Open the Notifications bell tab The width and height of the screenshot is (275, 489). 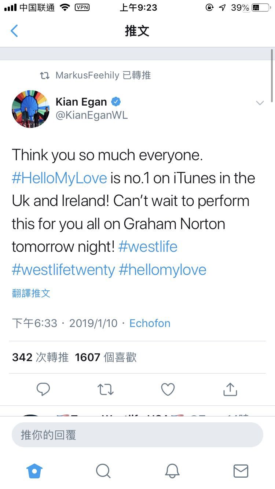coord(172,471)
